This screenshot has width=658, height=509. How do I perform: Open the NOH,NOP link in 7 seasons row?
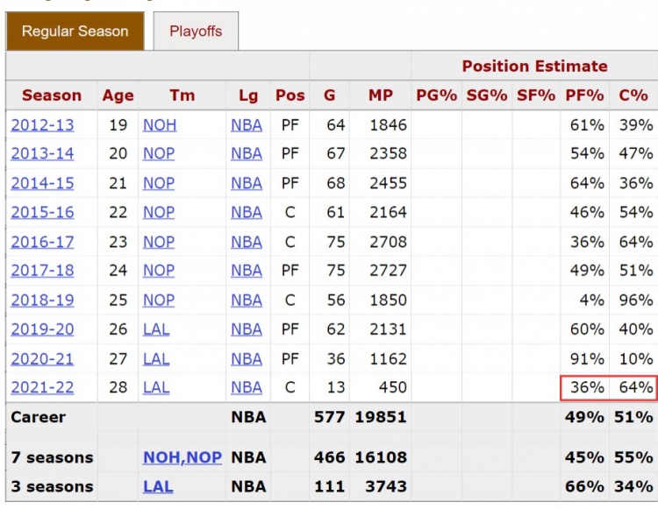point(182,457)
